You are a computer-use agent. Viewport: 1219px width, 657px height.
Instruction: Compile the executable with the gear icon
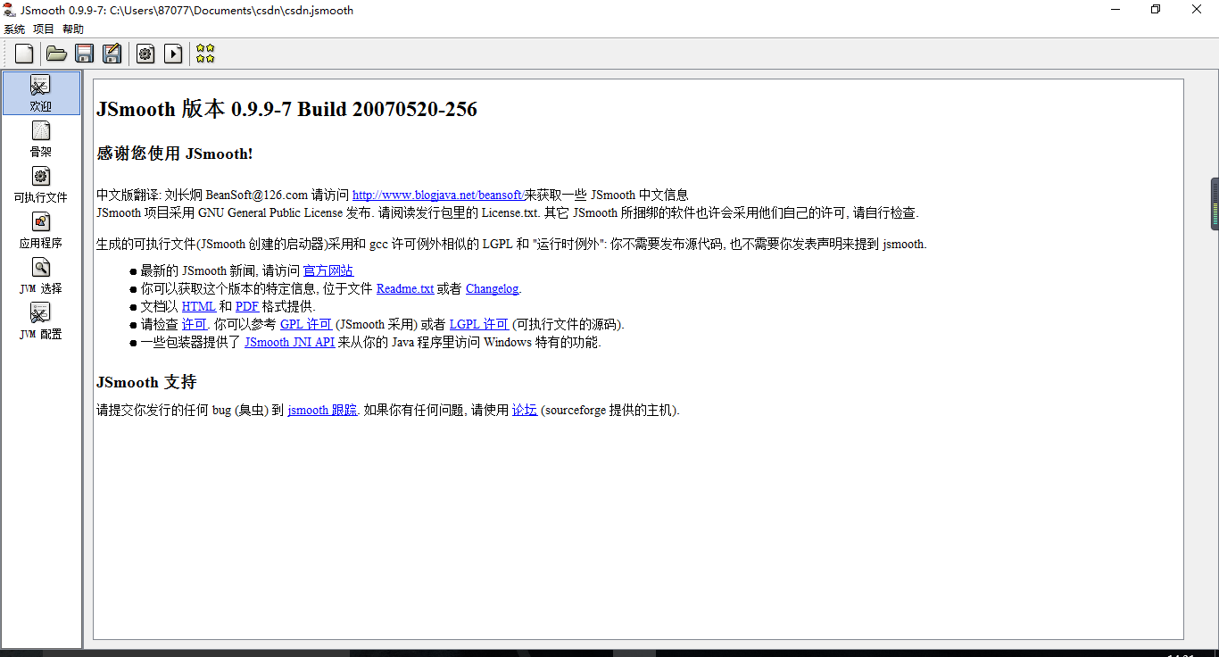point(145,54)
